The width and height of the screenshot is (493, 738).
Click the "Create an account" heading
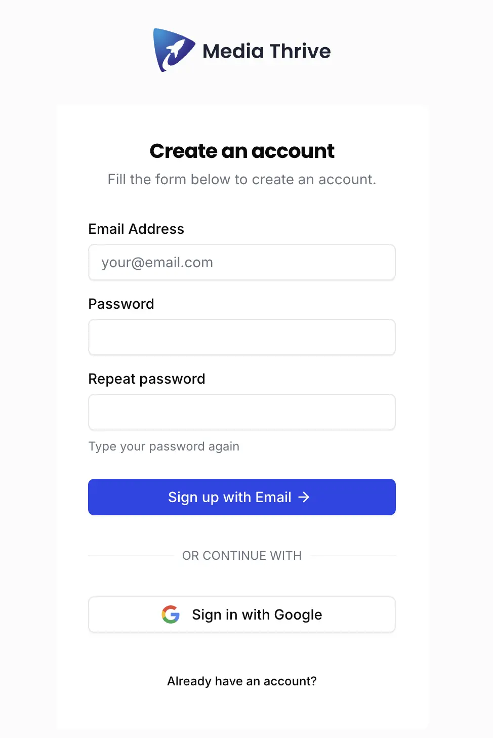(242, 151)
